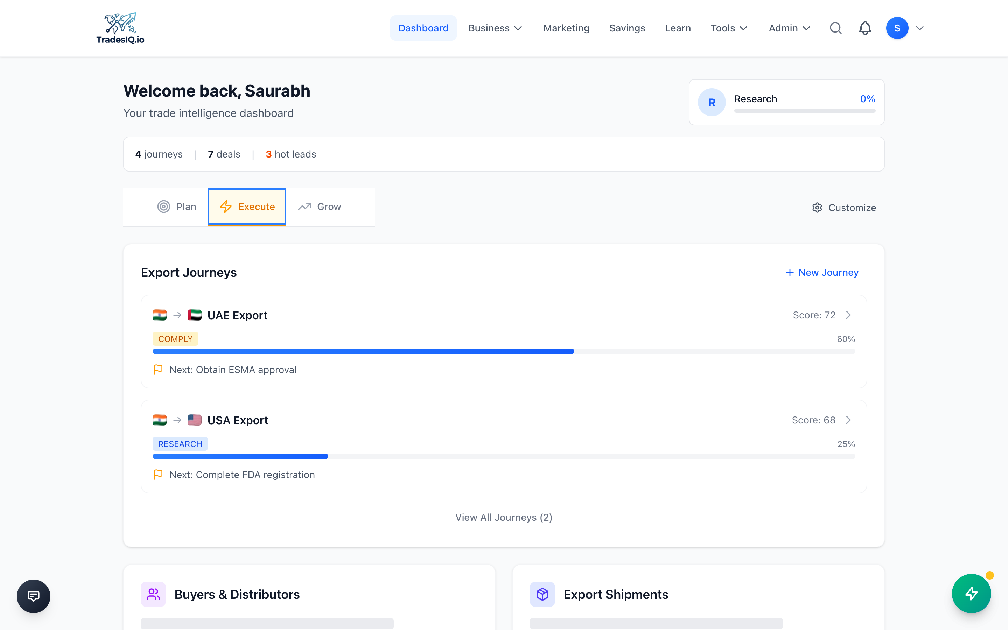The width and height of the screenshot is (1008, 630).
Task: Click the UAE flag icon
Action: point(194,315)
